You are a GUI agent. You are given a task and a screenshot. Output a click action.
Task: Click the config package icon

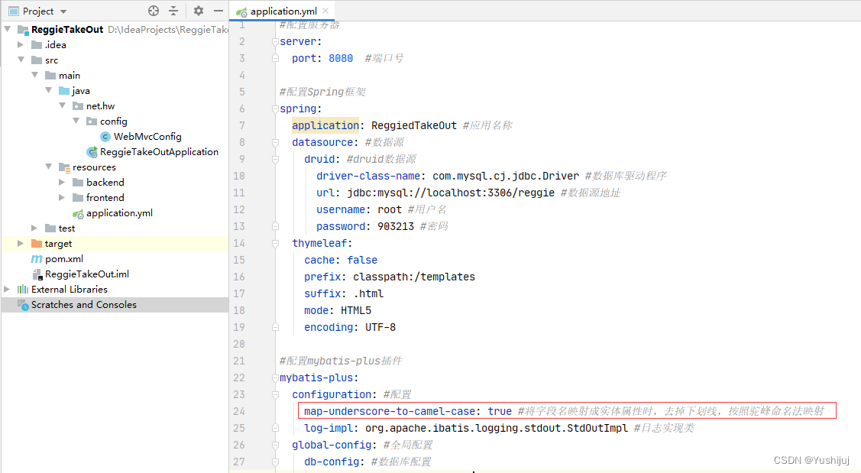coord(92,121)
